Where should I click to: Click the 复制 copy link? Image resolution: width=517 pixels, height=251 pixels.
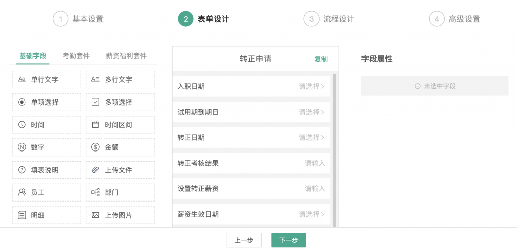tap(321, 59)
